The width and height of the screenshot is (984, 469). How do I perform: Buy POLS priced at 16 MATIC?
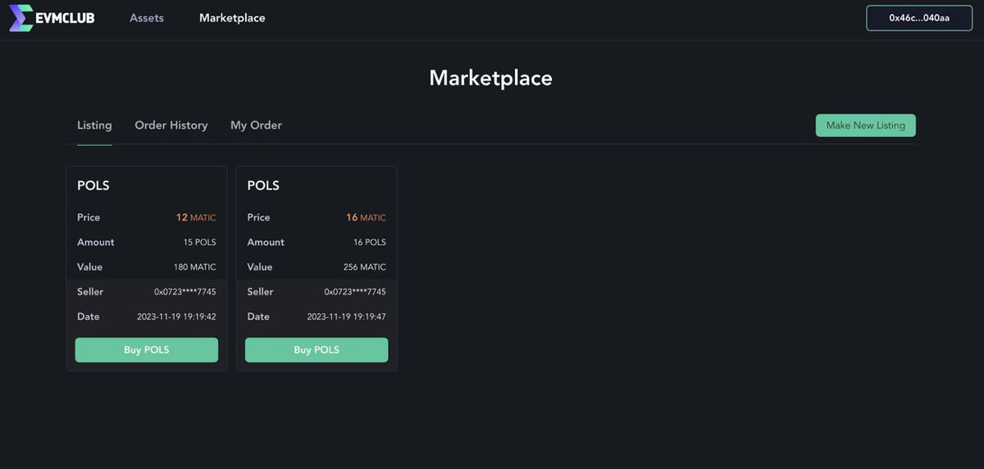point(317,350)
